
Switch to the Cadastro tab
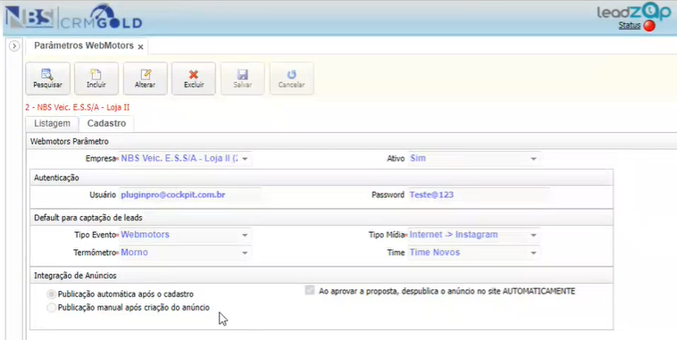click(106, 123)
